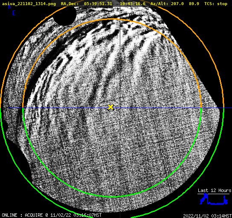Image resolution: width=232 pixels, height=218 pixels.
Task: Click the blue N north compass label
Action: click(10, 7)
